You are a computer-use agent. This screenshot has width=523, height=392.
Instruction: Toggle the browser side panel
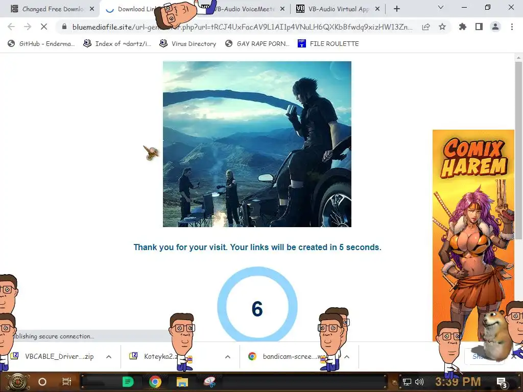click(x=479, y=27)
